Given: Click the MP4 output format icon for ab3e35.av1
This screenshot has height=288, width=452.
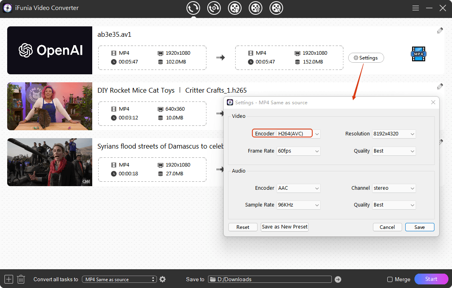Looking at the screenshot, I should tap(418, 54).
